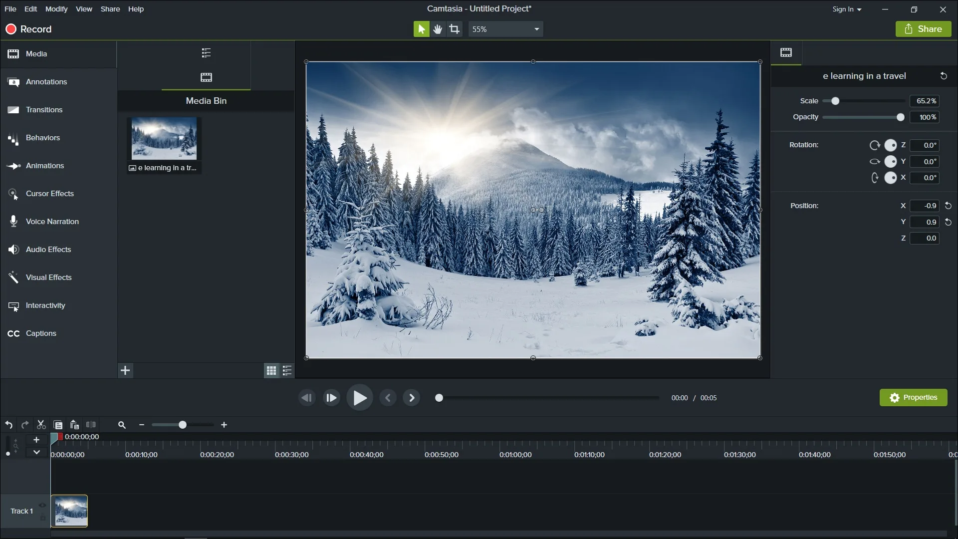
Task: Click the Paste clipboard icon
Action: tap(74, 425)
